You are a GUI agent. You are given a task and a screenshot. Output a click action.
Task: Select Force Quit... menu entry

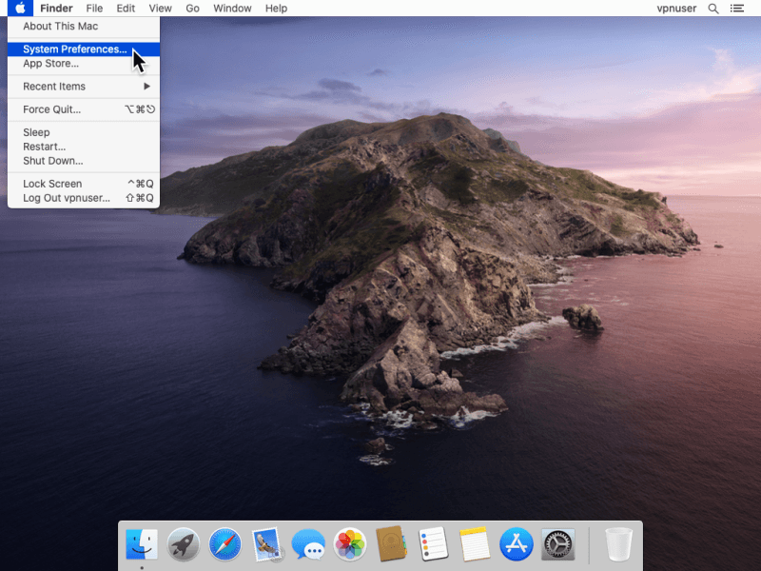point(52,109)
